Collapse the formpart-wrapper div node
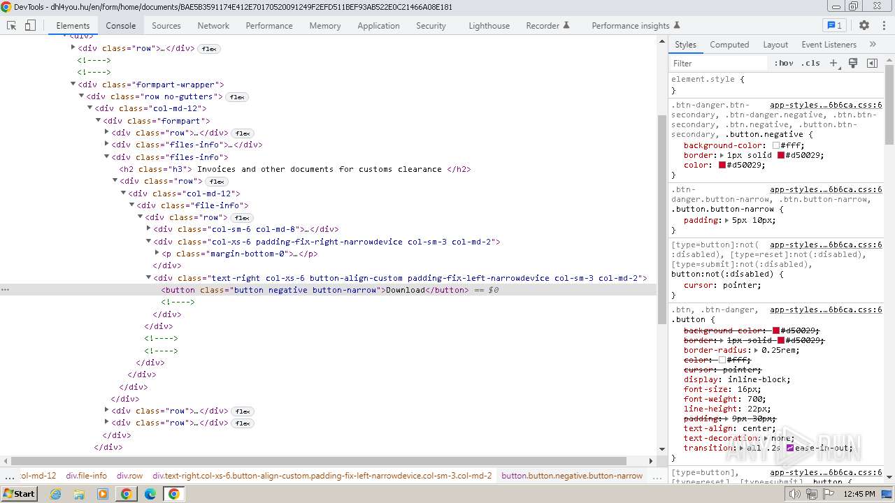Image resolution: width=895 pixels, height=503 pixels. tap(73, 85)
